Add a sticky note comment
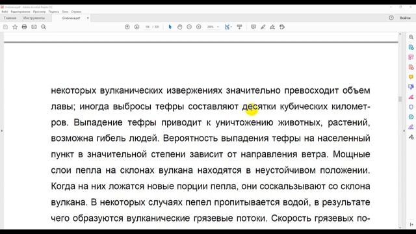 click(253, 27)
